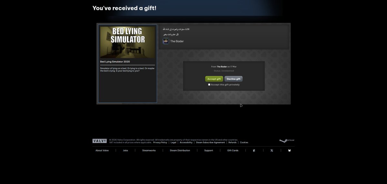Click the Accept gift button

pyautogui.click(x=214, y=79)
